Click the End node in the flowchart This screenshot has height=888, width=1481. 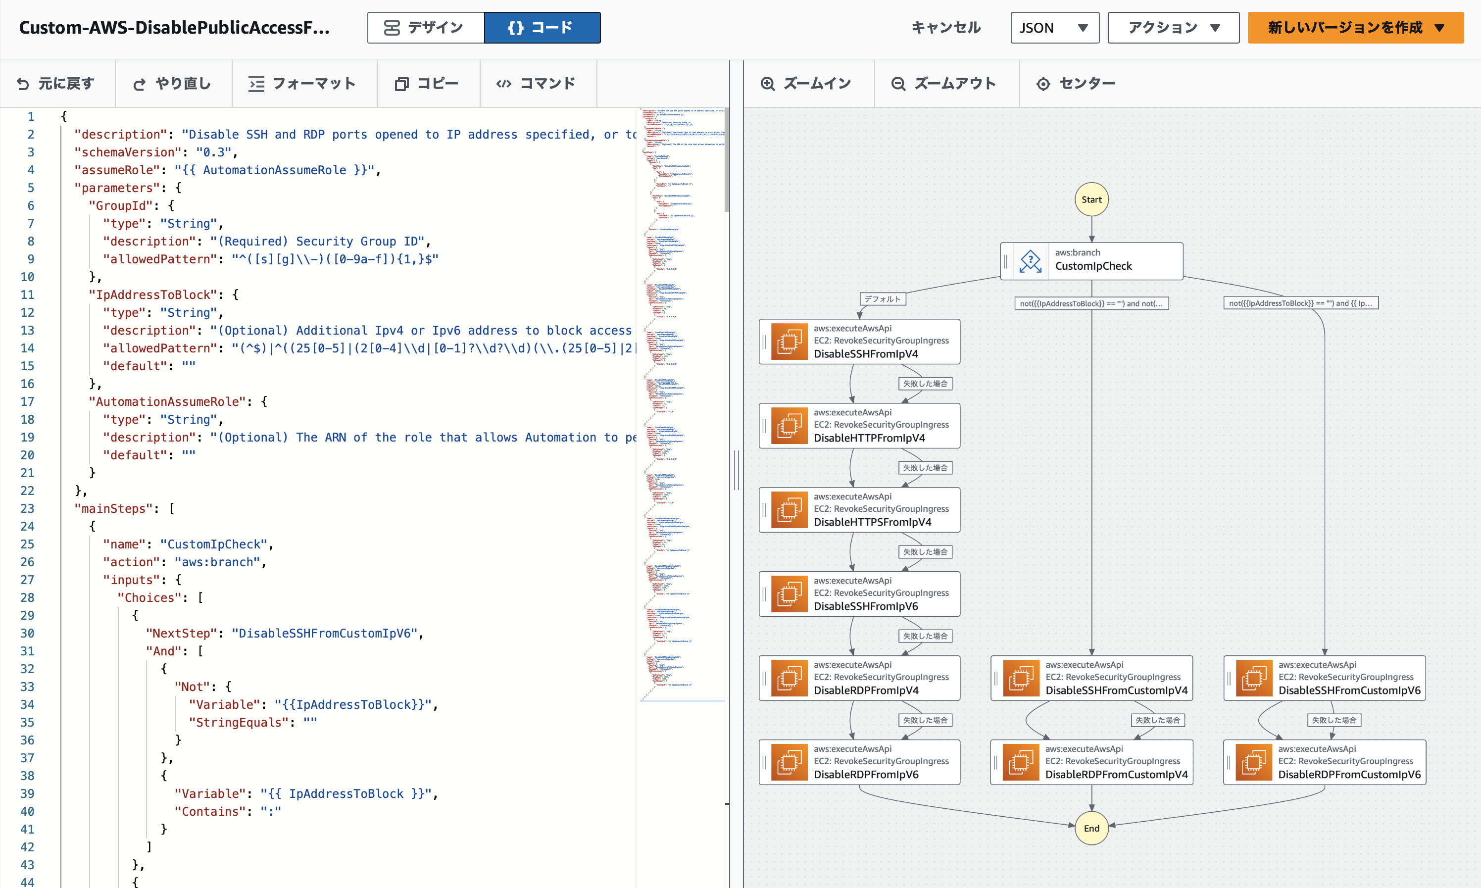[x=1091, y=828]
